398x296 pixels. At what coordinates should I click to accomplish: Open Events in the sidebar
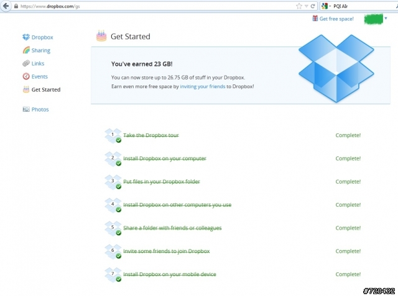40,76
